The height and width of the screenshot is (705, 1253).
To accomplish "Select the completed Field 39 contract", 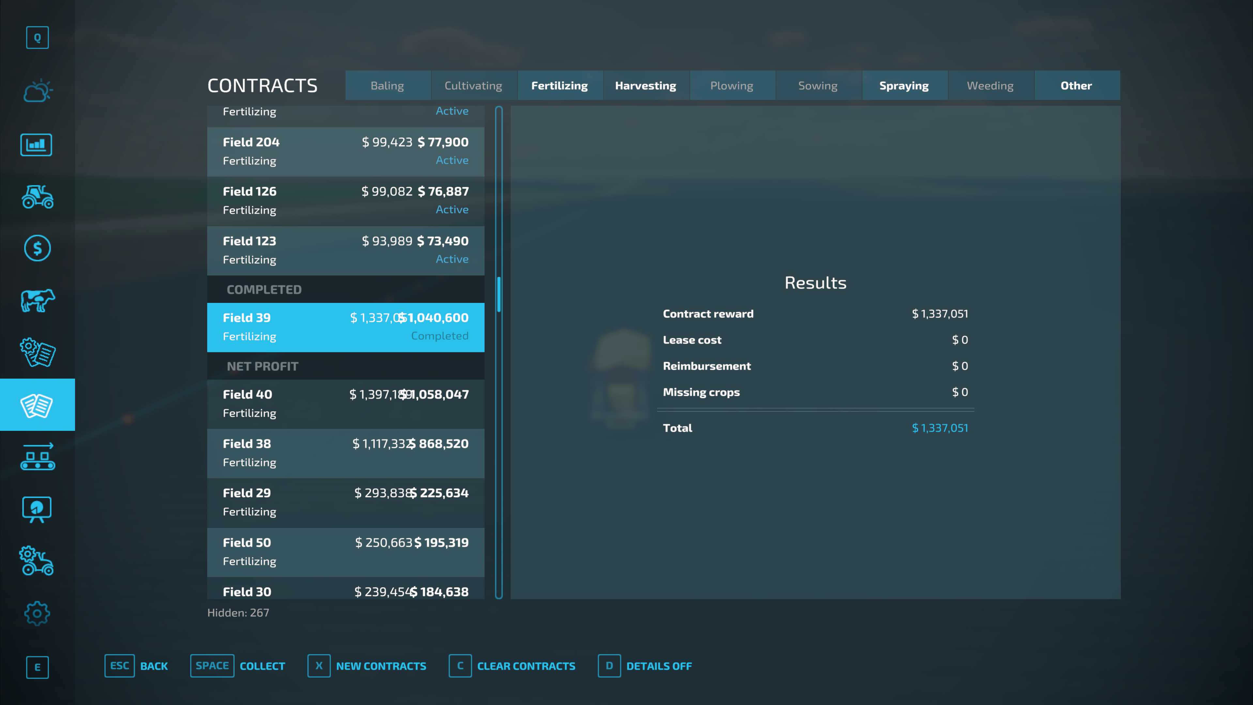I will (x=346, y=327).
